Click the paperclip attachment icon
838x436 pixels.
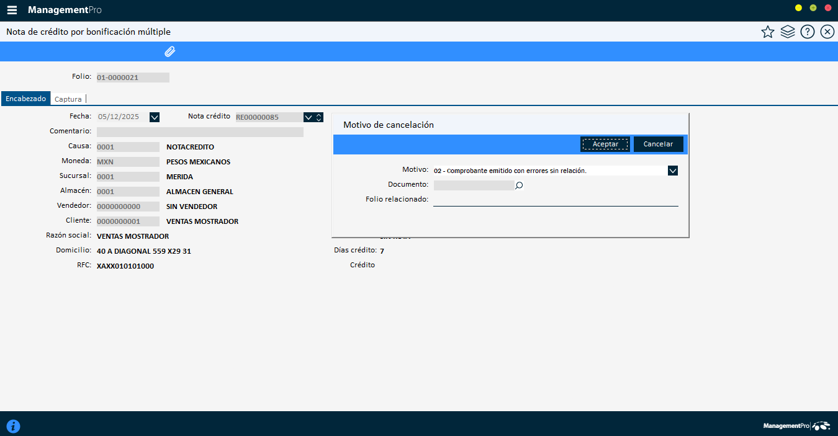click(169, 51)
